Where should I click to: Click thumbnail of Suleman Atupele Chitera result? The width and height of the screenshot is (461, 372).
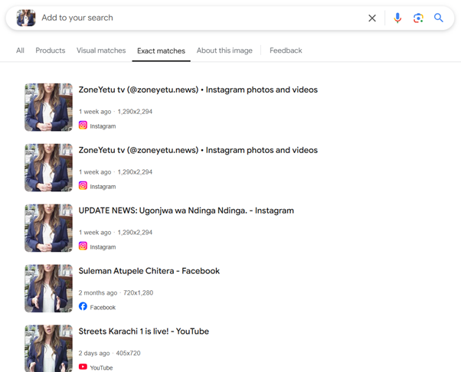[48, 289]
